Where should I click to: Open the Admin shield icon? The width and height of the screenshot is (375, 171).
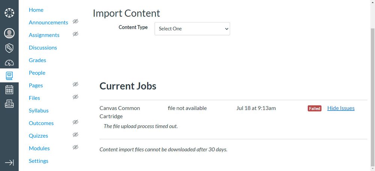pos(9,48)
